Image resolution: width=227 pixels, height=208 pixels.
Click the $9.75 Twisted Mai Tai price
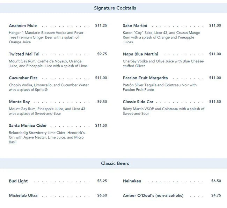102,54
